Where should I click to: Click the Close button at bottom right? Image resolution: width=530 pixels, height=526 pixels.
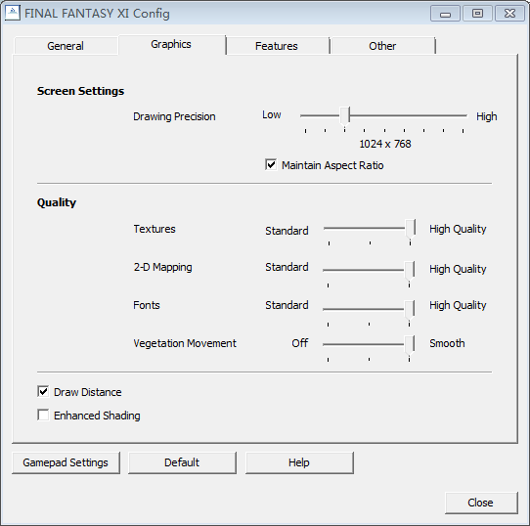pyautogui.click(x=481, y=503)
